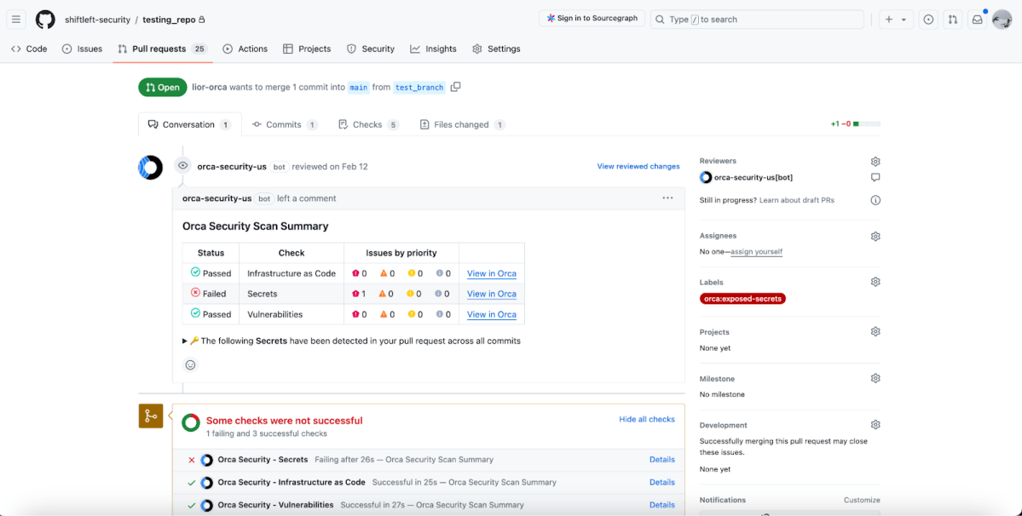Open the notifications inbox icon
1022x516 pixels.
tap(977, 20)
